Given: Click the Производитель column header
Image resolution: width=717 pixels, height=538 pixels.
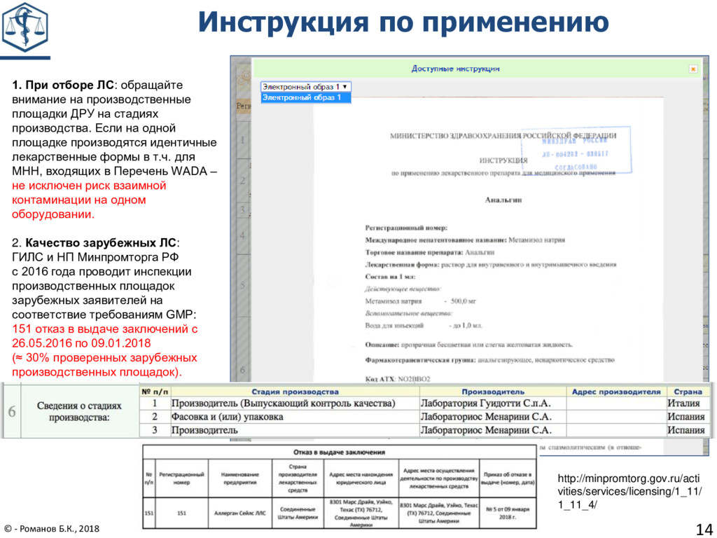Looking at the screenshot, I should click(492, 392).
